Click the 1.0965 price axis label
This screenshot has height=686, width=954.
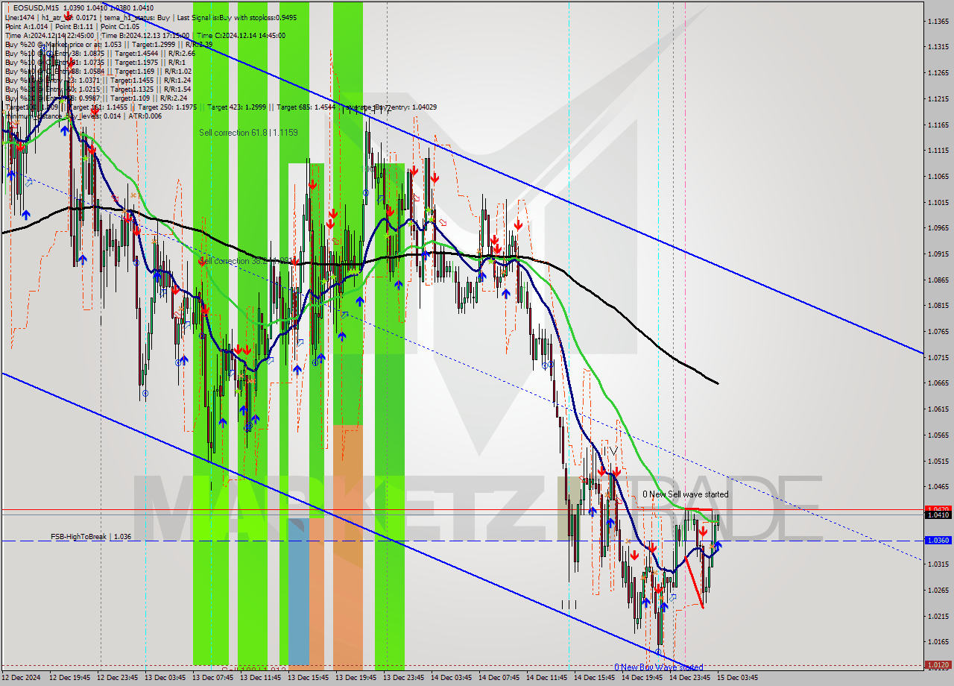tap(938, 227)
